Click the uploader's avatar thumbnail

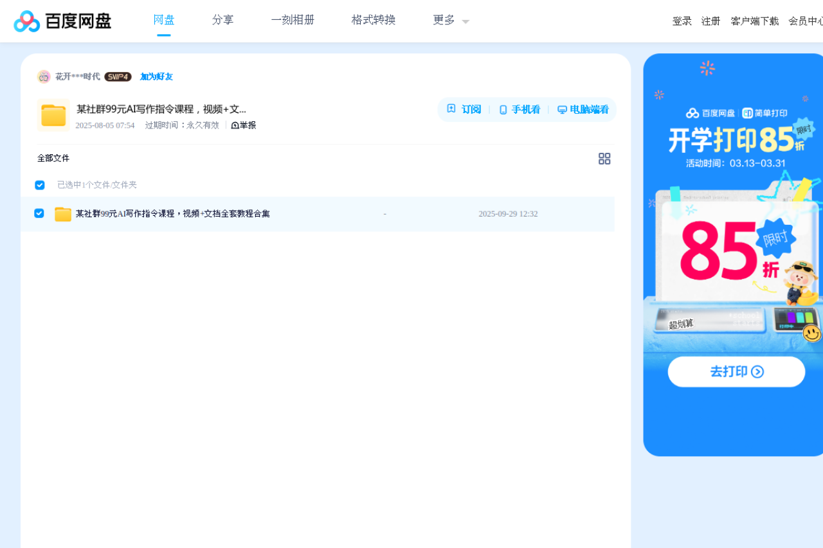point(44,76)
